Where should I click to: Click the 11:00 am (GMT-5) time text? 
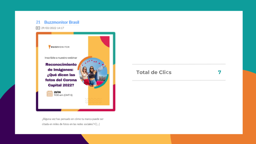tap(63, 95)
